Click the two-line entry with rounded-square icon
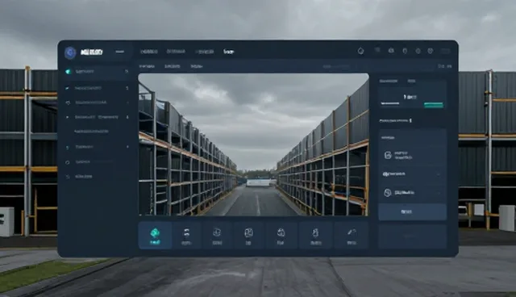The image size is (516, 297). tap(412, 155)
